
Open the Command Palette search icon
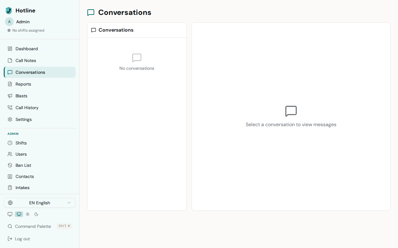(10, 226)
